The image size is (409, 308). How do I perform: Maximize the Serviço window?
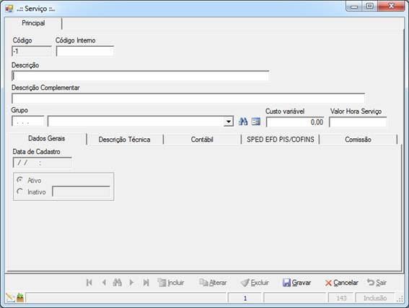[369, 6]
